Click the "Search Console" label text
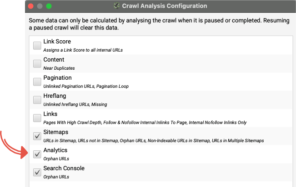This screenshot has width=296, height=187. click(x=64, y=168)
